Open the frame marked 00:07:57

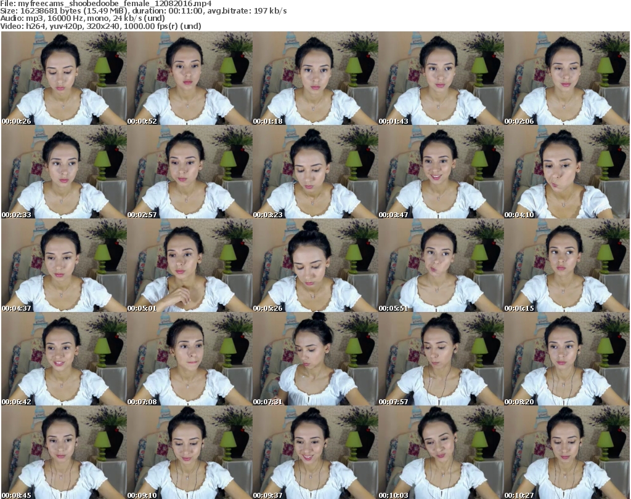(x=441, y=359)
